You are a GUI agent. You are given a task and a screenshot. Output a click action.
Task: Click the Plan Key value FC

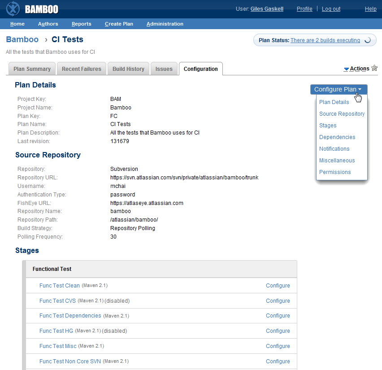114,116
